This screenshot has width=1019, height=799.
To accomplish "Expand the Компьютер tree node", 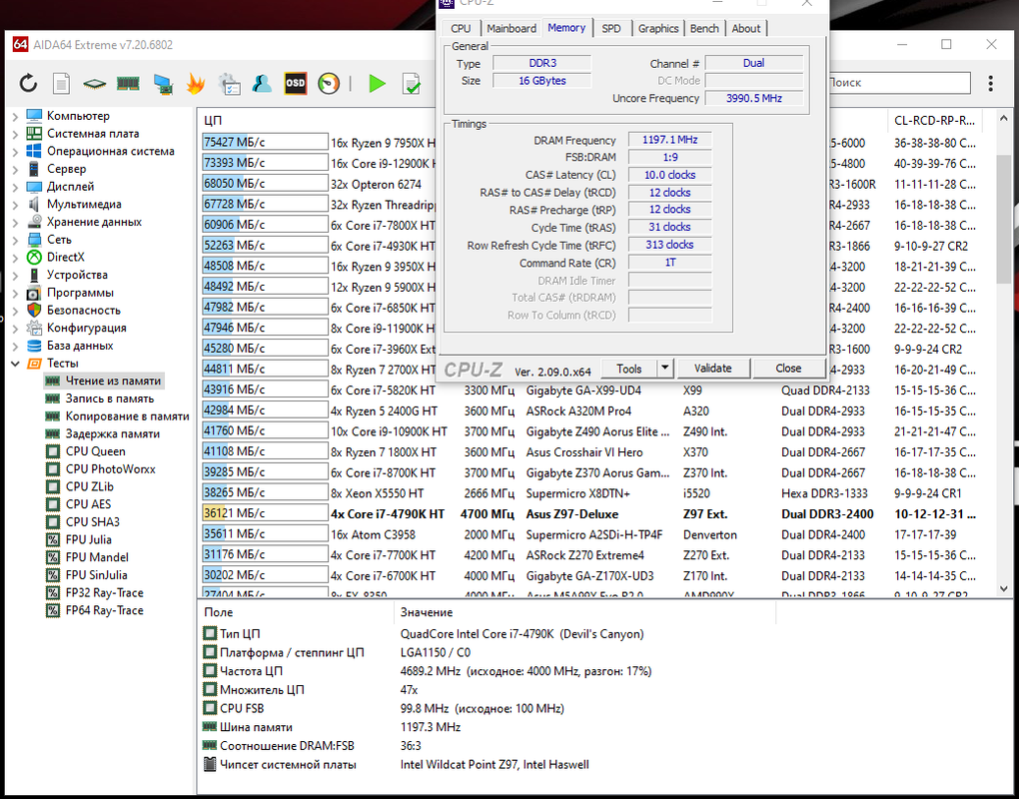I will coord(16,116).
